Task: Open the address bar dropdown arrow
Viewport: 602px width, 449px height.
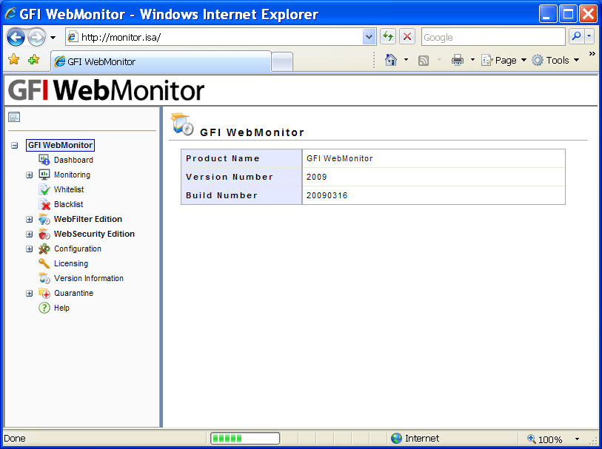Action: click(x=369, y=37)
